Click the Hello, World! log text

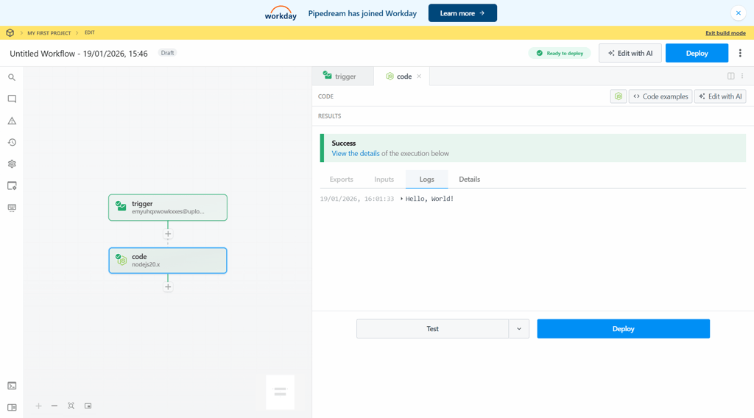coord(429,199)
